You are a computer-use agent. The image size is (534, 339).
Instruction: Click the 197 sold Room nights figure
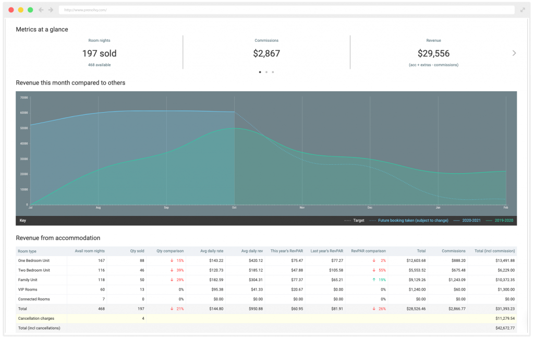[99, 53]
